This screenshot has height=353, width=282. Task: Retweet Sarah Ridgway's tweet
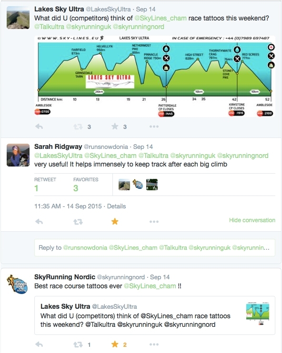78,222
